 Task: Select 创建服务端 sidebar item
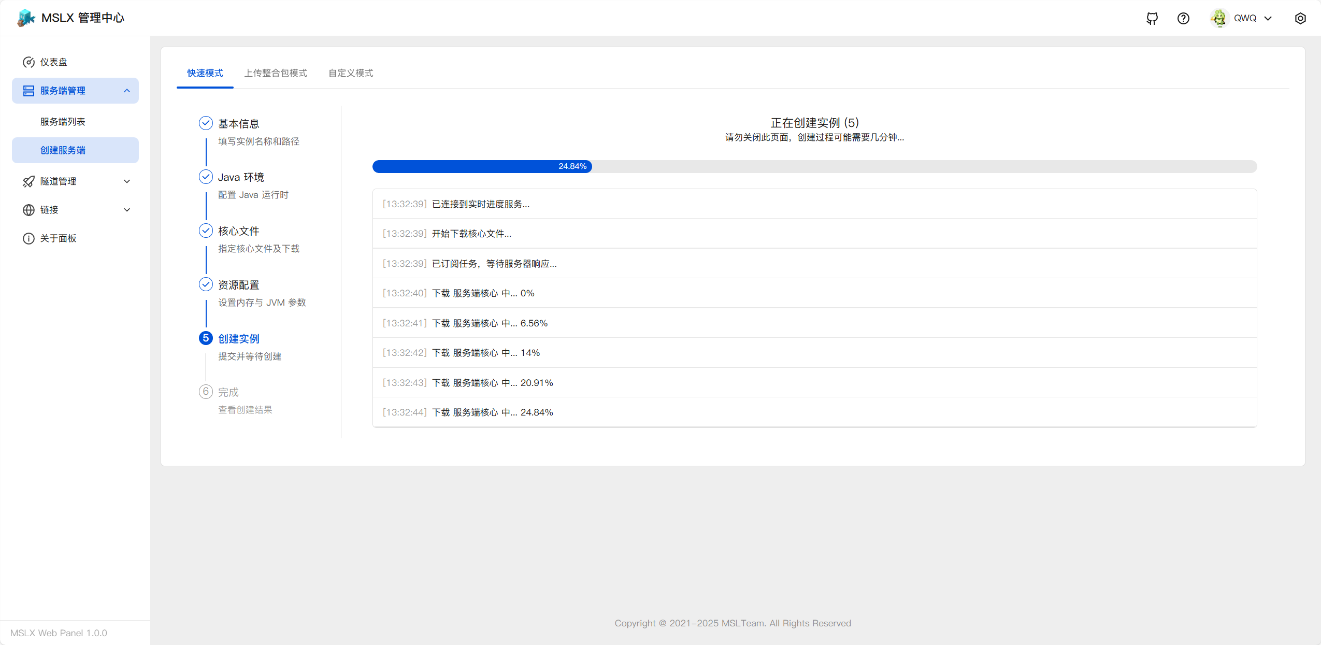click(63, 150)
